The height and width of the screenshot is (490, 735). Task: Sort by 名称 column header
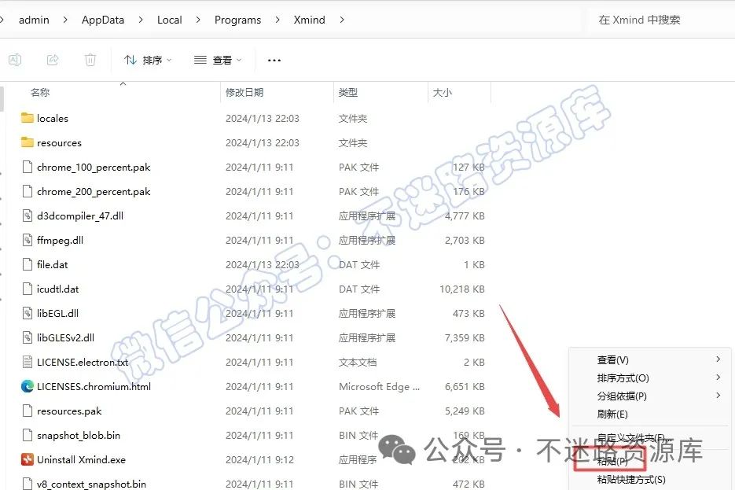[x=40, y=92]
